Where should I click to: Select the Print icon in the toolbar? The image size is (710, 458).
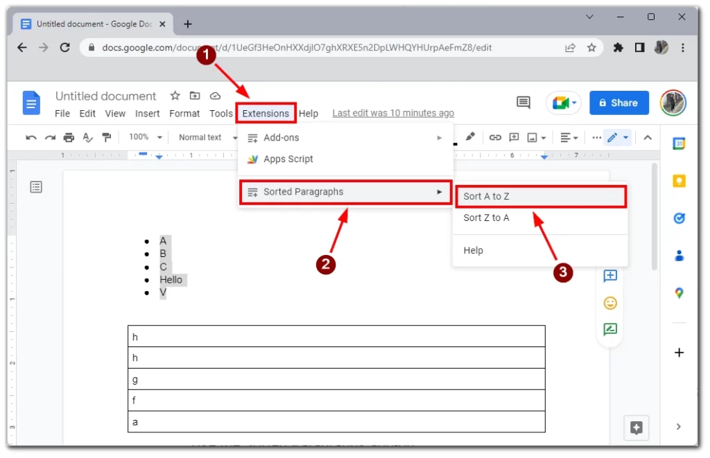[69, 137]
